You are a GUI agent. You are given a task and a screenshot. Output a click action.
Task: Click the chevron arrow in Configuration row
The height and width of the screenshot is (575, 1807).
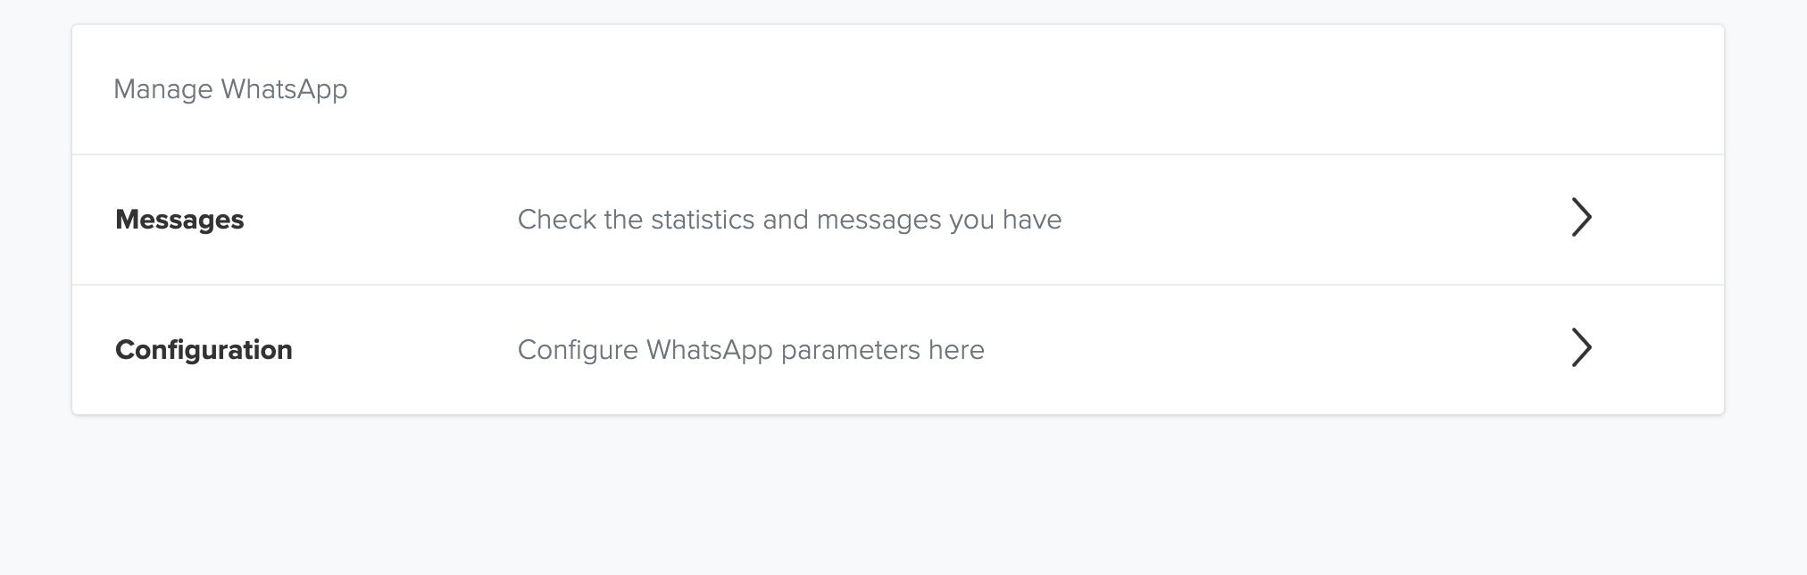coord(1581,348)
